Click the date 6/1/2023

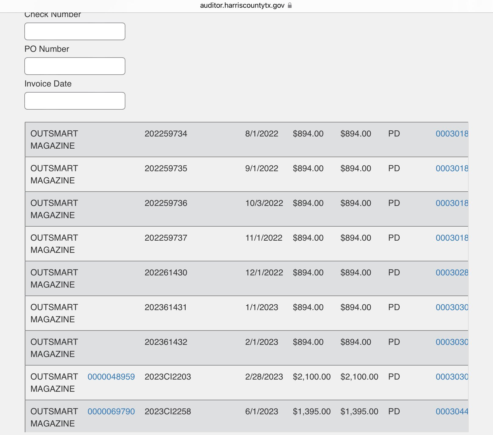pos(262,412)
